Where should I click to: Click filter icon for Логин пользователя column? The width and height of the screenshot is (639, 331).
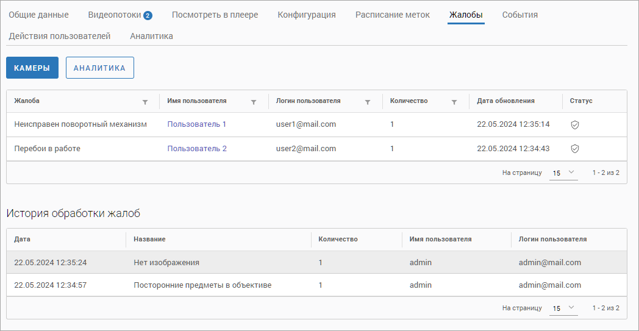368,102
